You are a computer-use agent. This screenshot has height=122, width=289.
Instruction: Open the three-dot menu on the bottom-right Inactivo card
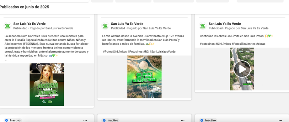point(280,120)
